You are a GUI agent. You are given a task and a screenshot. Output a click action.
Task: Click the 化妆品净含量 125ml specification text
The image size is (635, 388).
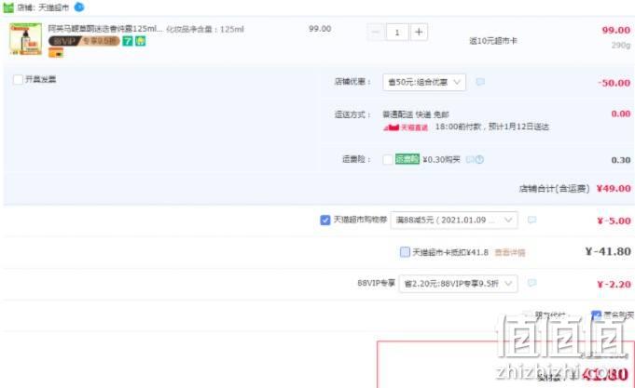click(205, 29)
